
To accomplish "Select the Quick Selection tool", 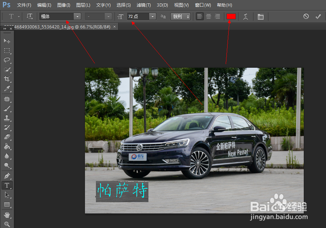I will pos(7,70).
